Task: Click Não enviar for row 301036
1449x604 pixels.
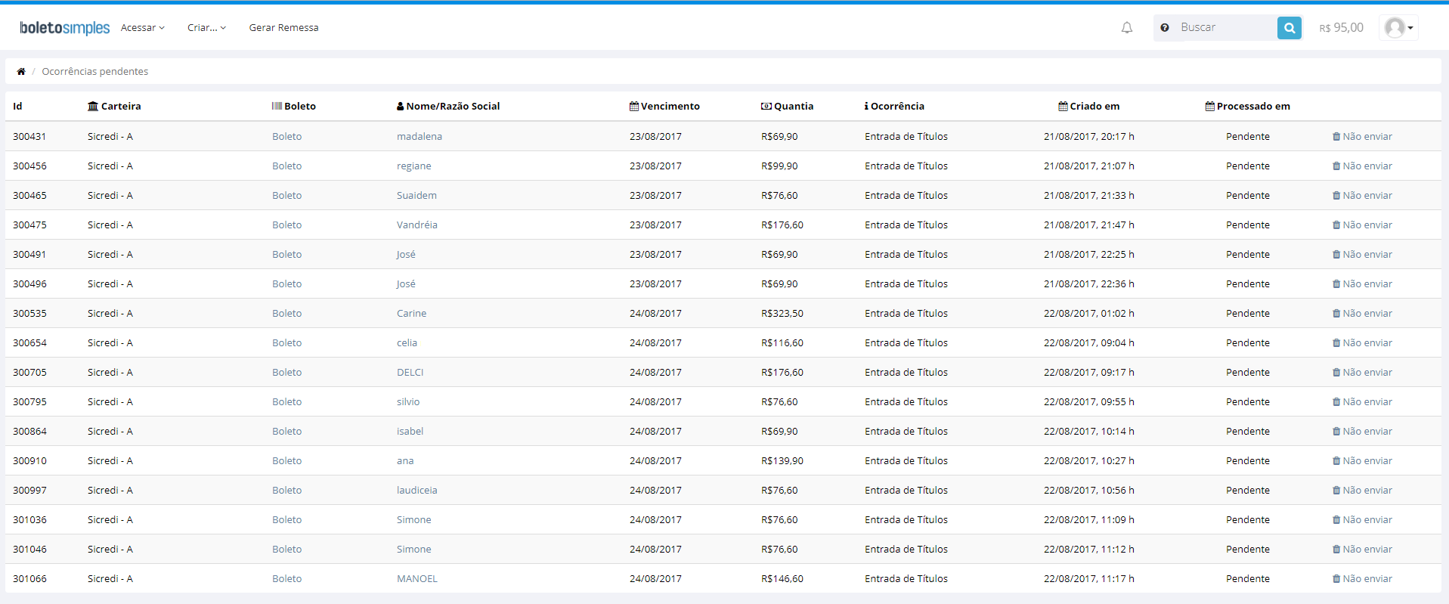Action: click(x=1362, y=520)
